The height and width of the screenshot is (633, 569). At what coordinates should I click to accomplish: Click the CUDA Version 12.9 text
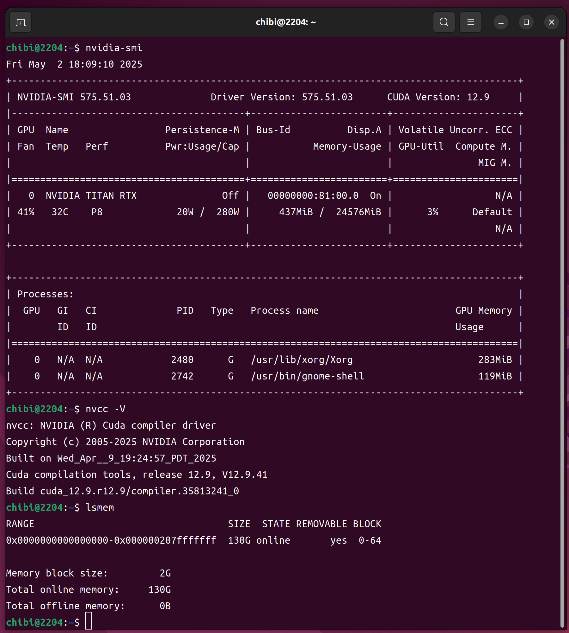click(x=438, y=97)
